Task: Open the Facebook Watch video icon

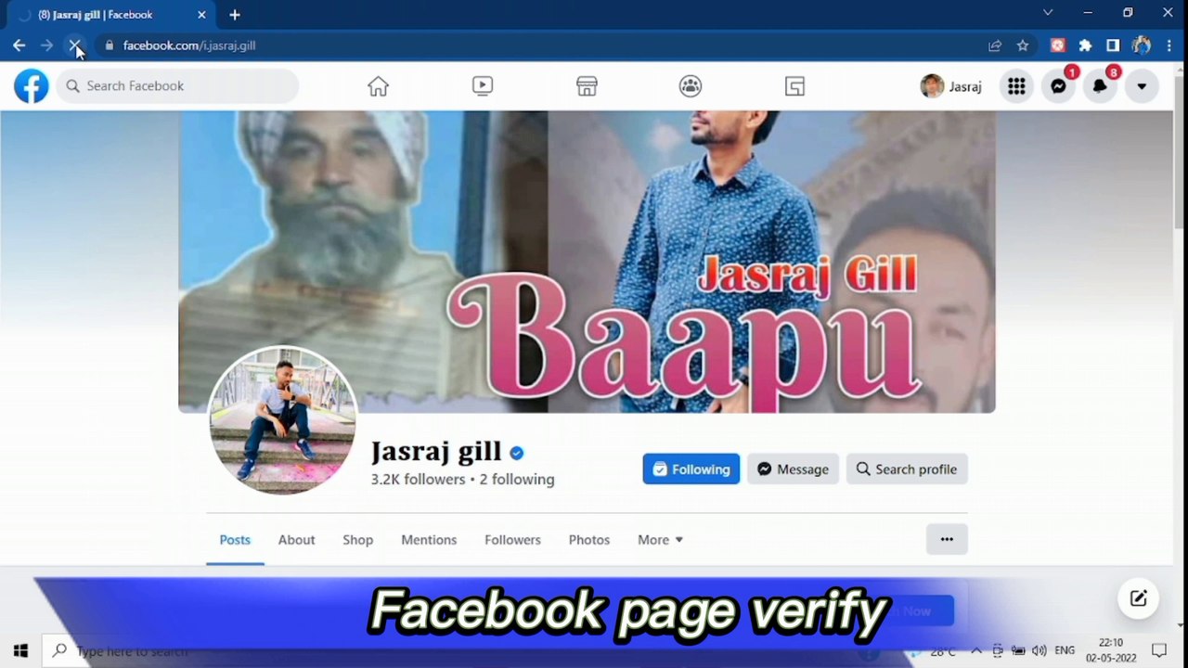Action: (483, 86)
